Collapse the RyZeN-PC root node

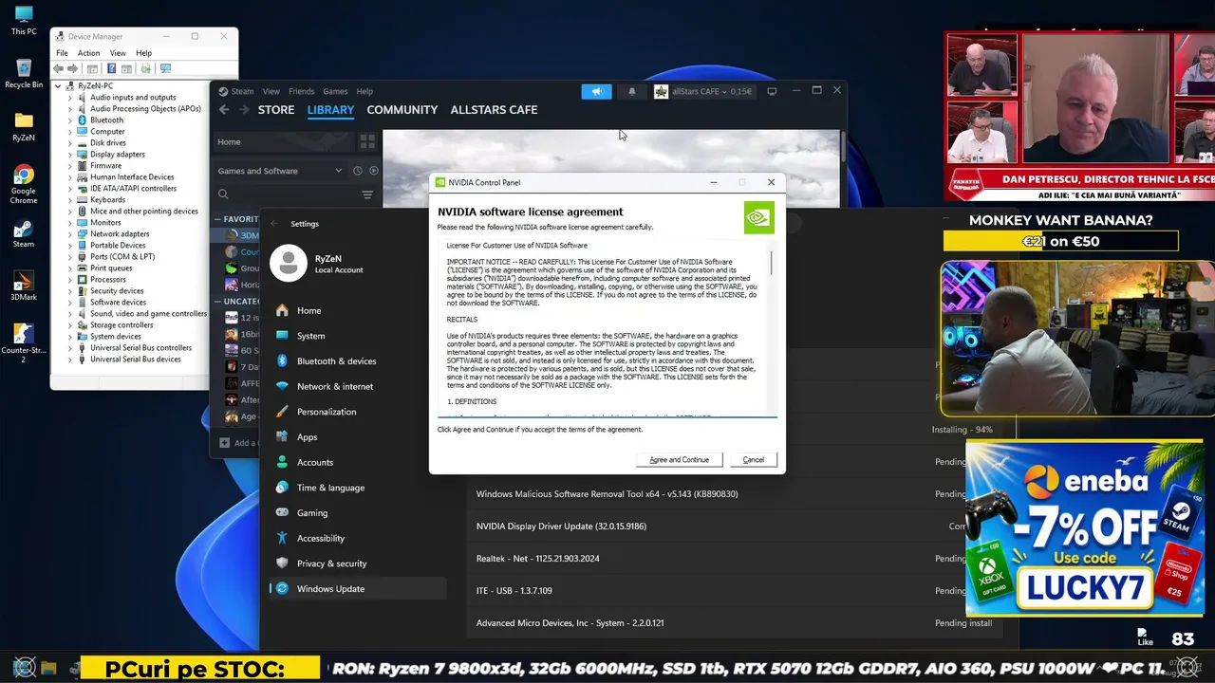(58, 85)
